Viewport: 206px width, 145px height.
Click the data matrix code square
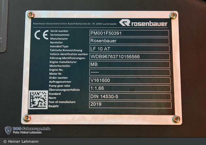coord(38,100)
